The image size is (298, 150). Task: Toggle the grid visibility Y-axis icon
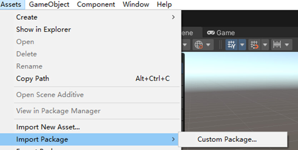click(232, 45)
